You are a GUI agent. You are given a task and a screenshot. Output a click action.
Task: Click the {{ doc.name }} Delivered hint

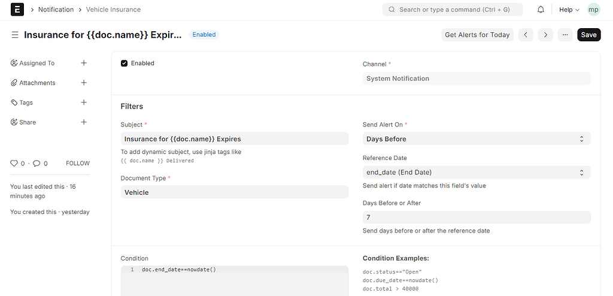157,161
